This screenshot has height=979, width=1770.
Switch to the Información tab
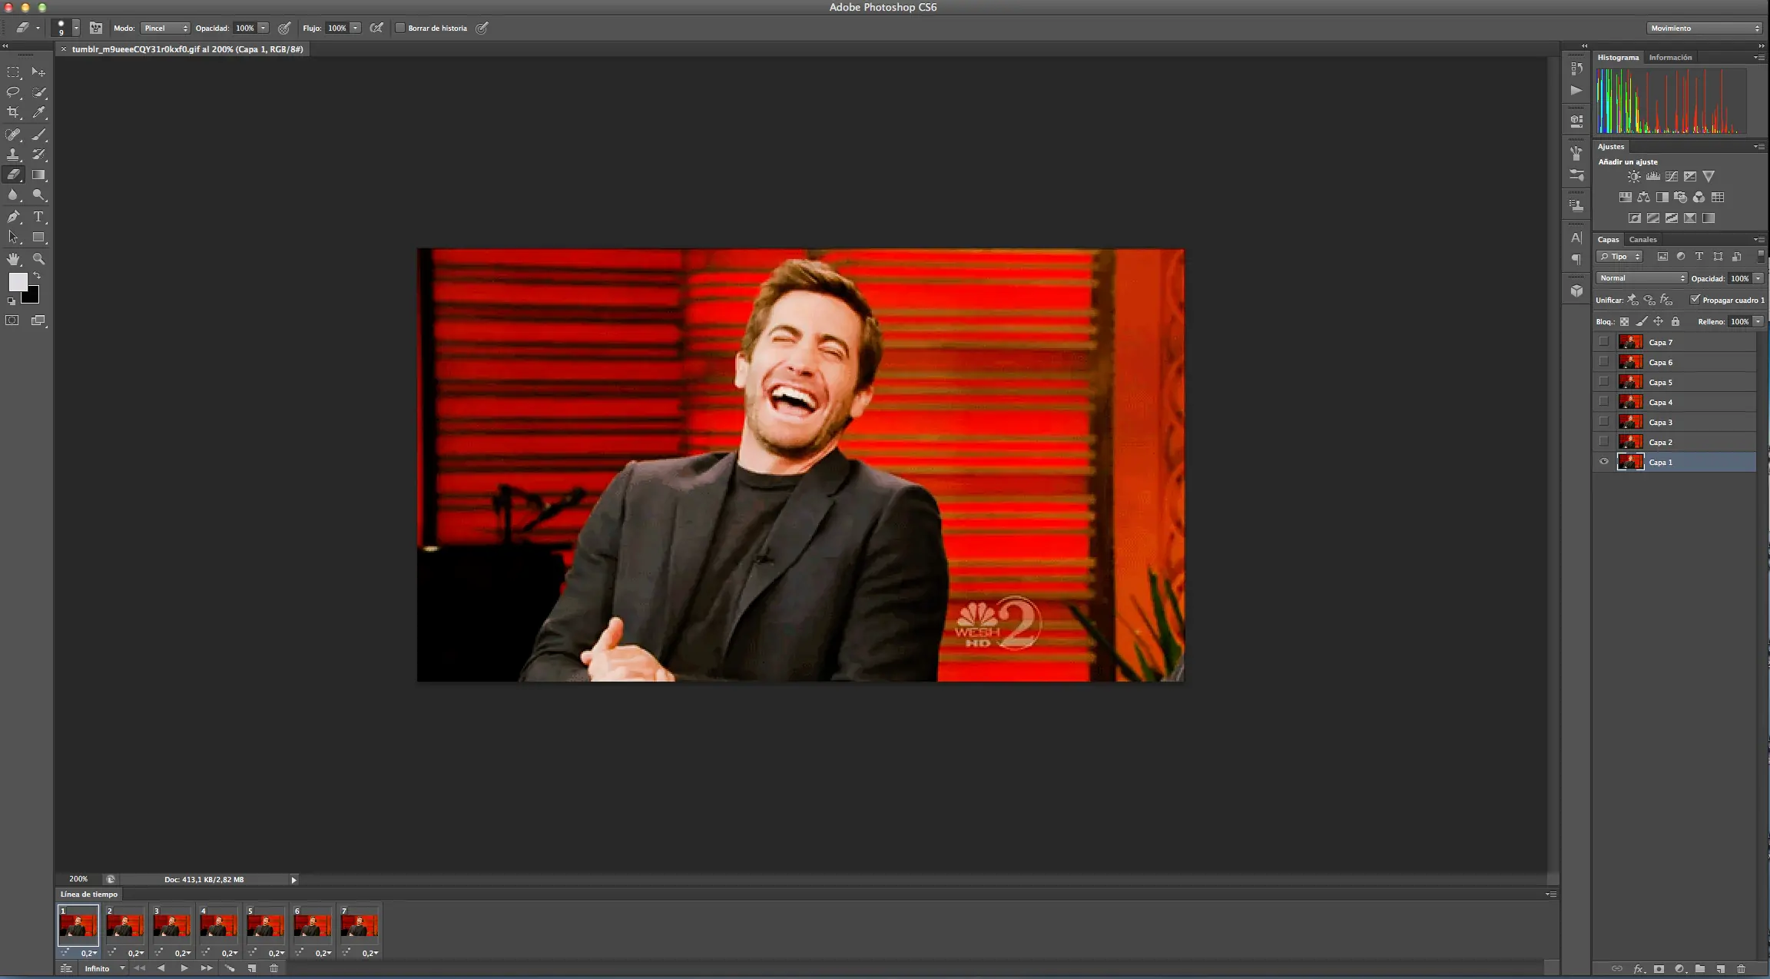click(1670, 58)
